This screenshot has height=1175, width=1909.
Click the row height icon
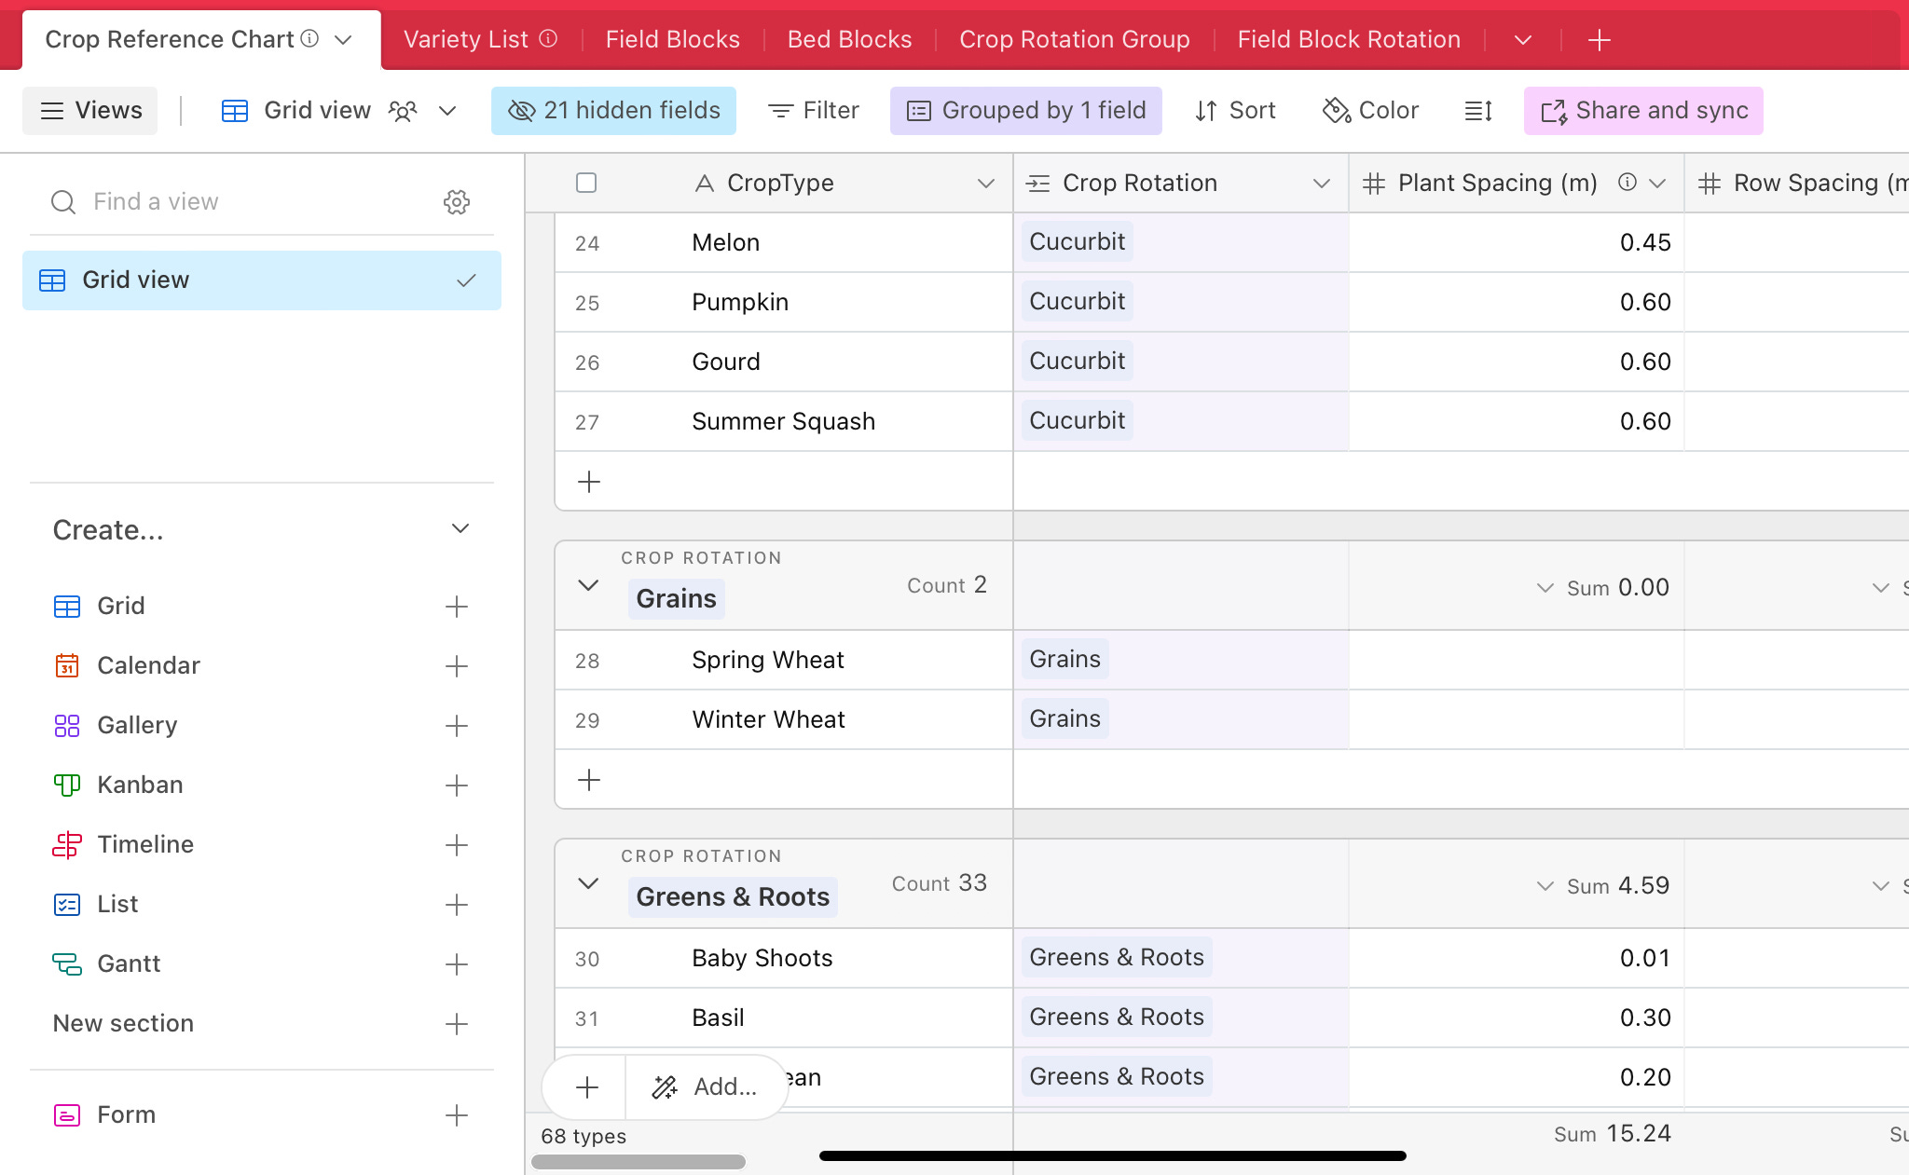tap(1478, 111)
